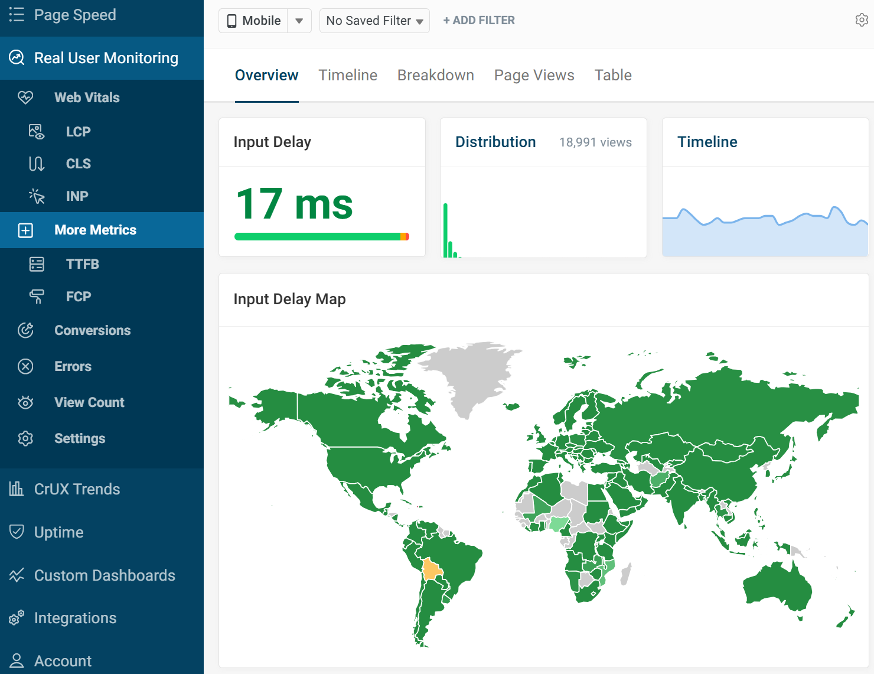874x674 pixels.
Task: Click the Input Delay rating progress bar
Action: (x=322, y=237)
